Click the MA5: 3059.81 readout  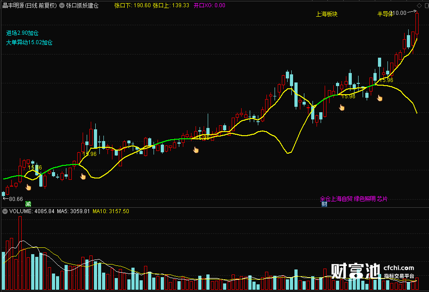pos(73,211)
